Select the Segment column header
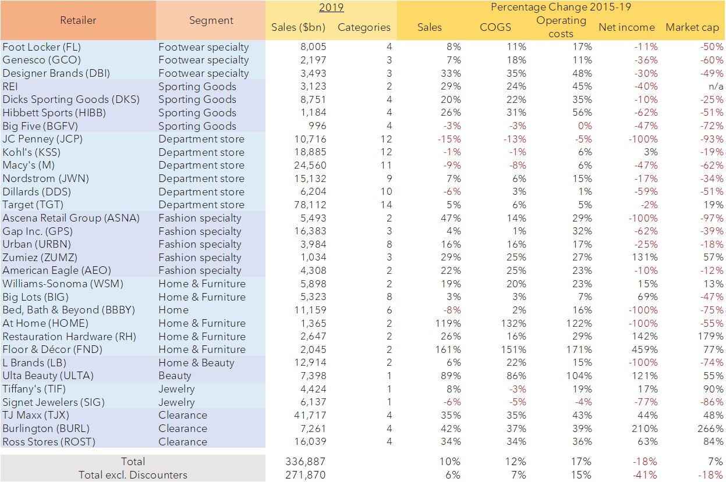This screenshot has height=482, width=726. coord(211,20)
